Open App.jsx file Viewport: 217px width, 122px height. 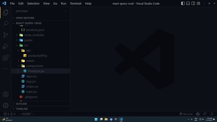coord(41,81)
